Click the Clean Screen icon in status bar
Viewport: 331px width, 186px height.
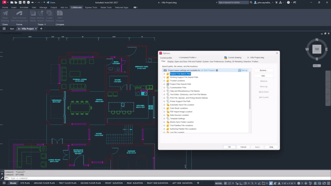(324, 183)
